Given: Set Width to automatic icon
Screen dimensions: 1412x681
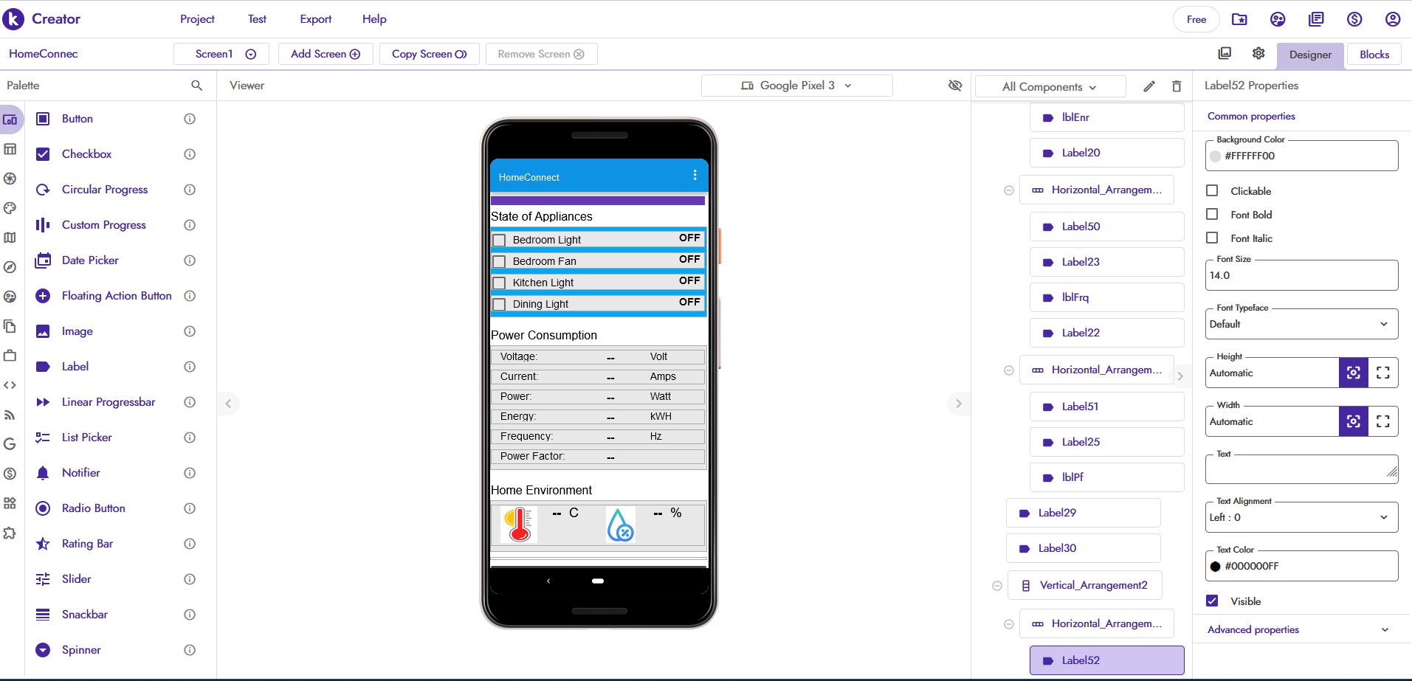Looking at the screenshot, I should point(1354,421).
